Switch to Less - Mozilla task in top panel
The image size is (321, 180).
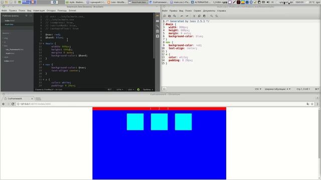pyautogui.click(x=117, y=2)
